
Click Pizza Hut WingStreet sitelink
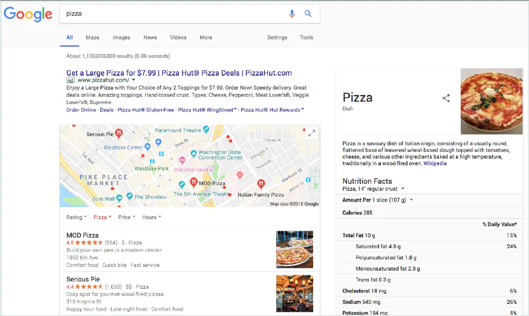click(207, 110)
